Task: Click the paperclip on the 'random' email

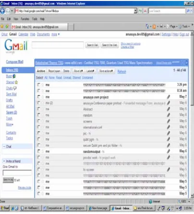Action: [169, 115]
